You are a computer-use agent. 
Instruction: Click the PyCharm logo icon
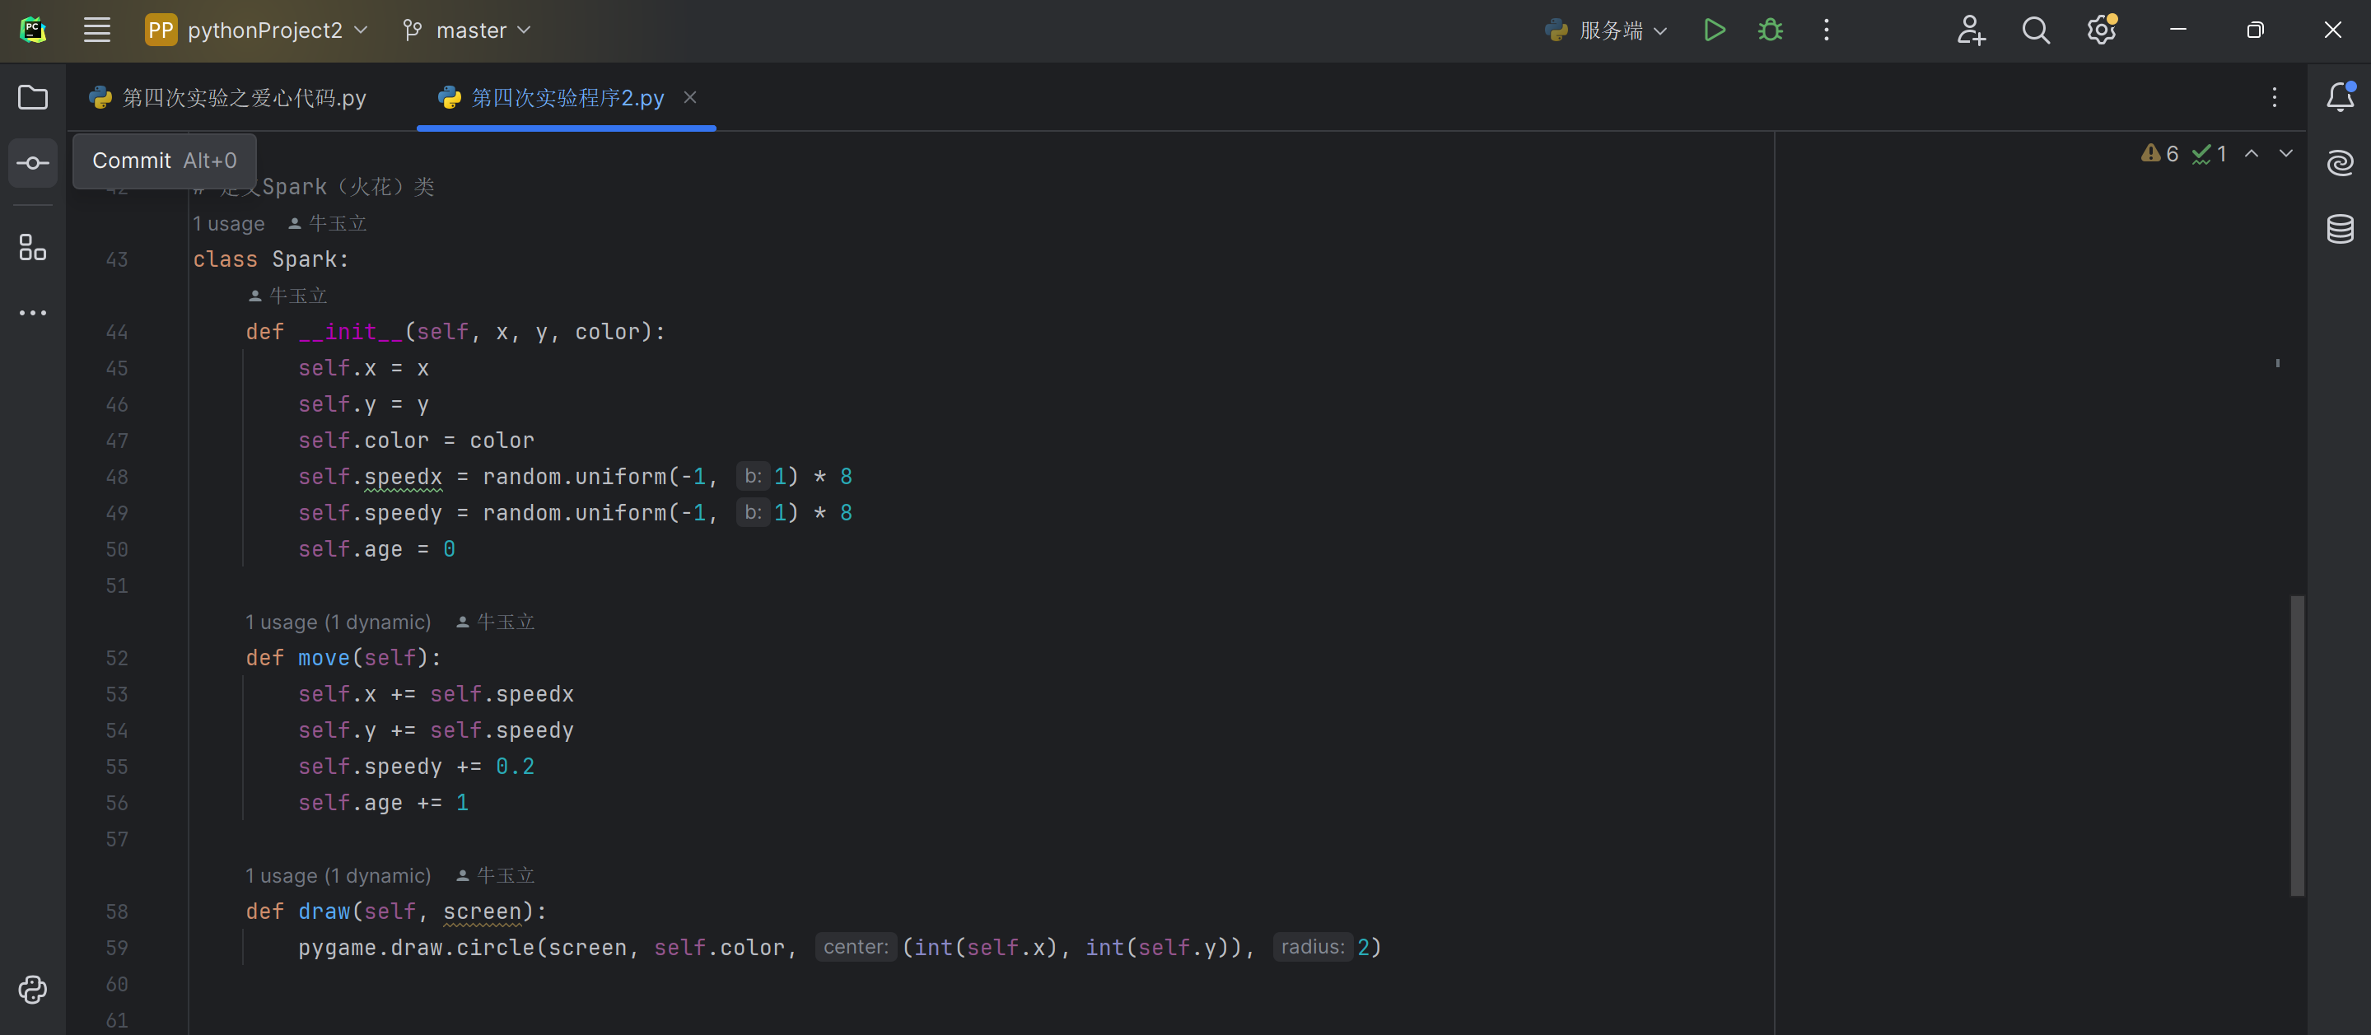coord(33,30)
